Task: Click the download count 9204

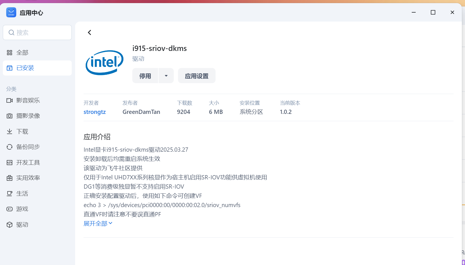Action: (x=184, y=112)
